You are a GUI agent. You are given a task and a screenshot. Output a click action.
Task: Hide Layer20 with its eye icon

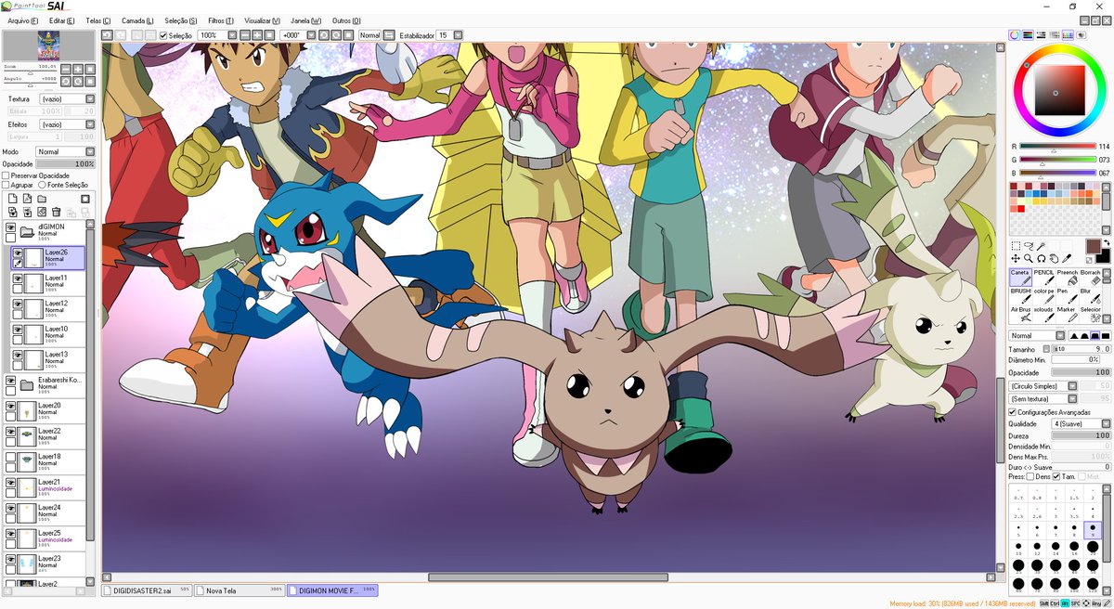pyautogui.click(x=10, y=407)
